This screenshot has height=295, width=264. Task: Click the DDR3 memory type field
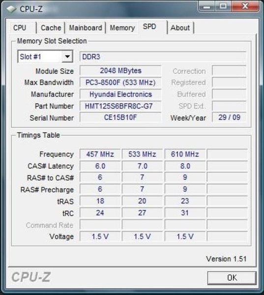point(163,57)
